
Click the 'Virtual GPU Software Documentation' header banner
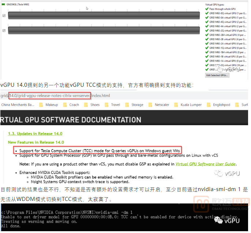(124, 118)
